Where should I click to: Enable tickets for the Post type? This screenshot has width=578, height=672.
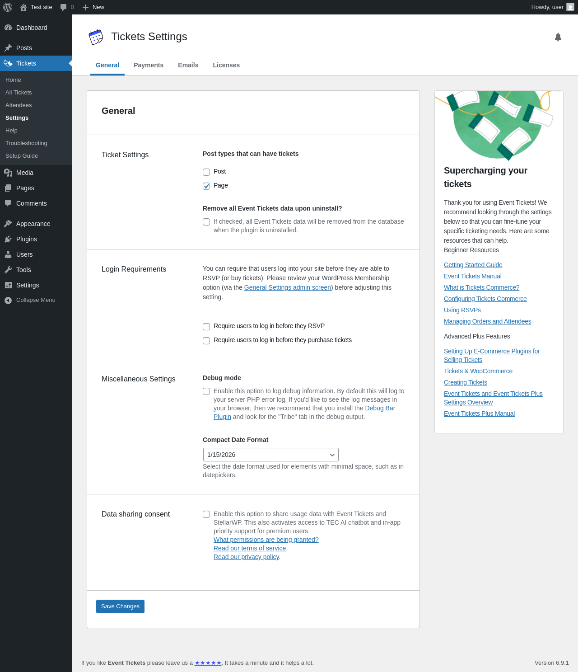pyautogui.click(x=206, y=172)
